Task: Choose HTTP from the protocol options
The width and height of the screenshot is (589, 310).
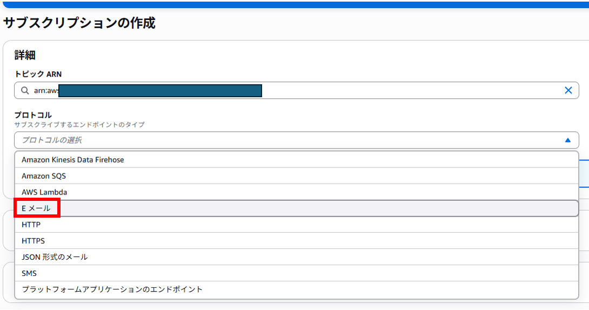Action: [x=296, y=225]
